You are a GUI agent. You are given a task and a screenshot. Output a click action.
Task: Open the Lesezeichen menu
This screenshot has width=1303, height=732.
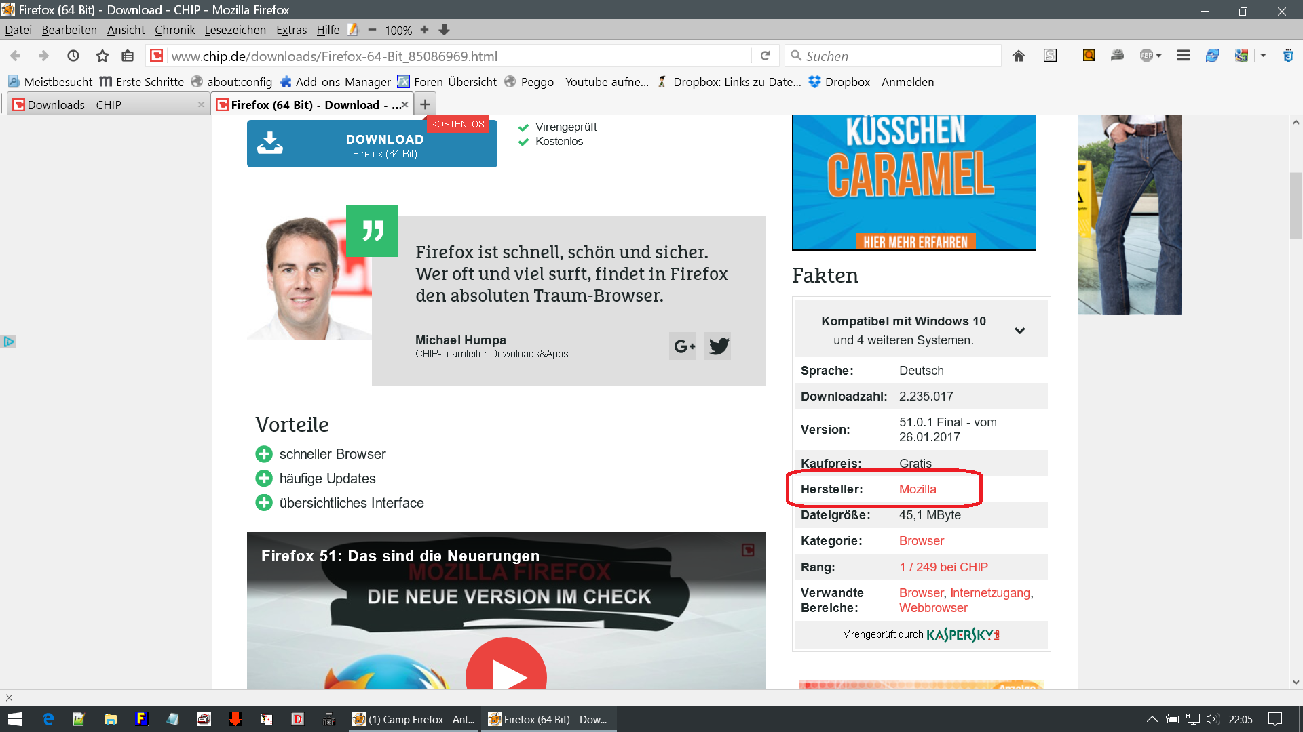(x=235, y=30)
